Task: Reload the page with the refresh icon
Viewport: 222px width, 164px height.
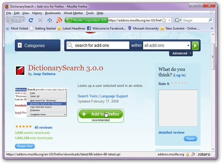Action: 31,20
